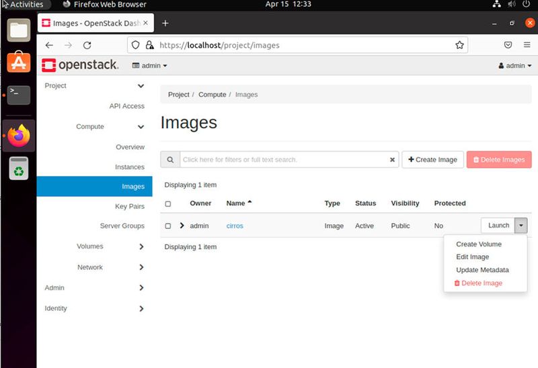538x368 pixels.
Task: Open the admin user dropdown at right
Action: tap(514, 65)
